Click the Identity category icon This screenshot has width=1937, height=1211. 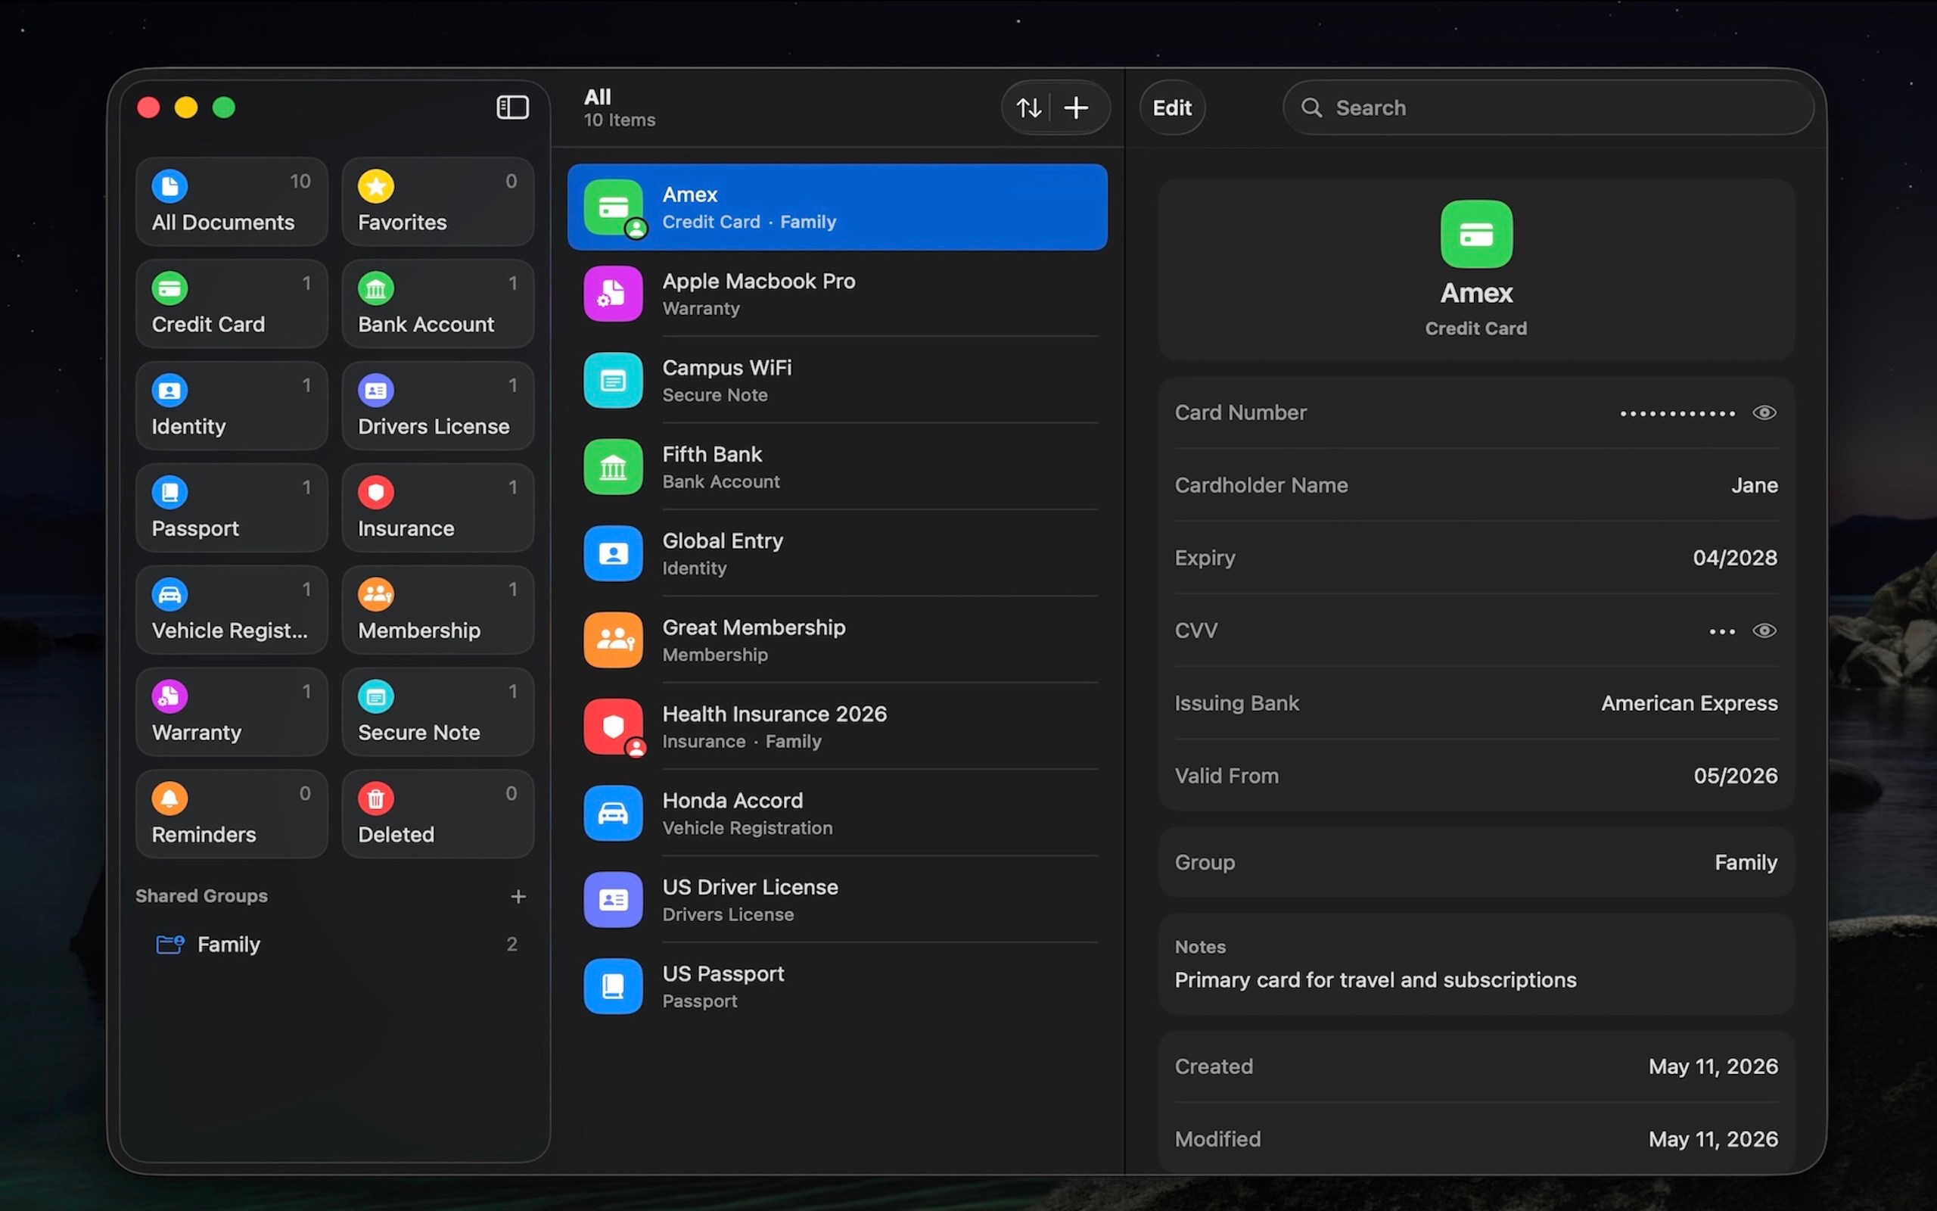[x=169, y=391]
